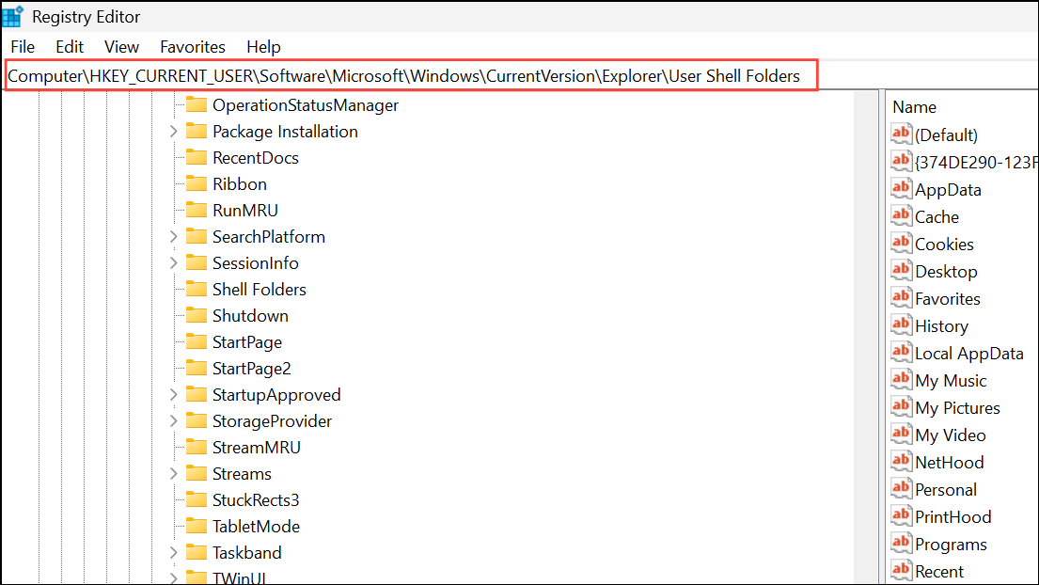Screen dimensions: 1039x585
Task: Click the ab icon next to (Default)
Action: point(901,134)
